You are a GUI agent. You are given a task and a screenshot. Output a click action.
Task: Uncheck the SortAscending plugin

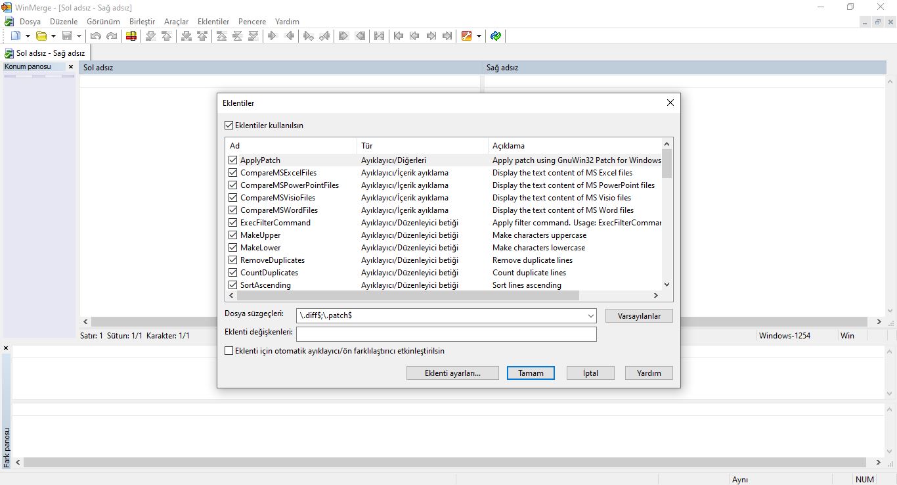[x=233, y=285]
